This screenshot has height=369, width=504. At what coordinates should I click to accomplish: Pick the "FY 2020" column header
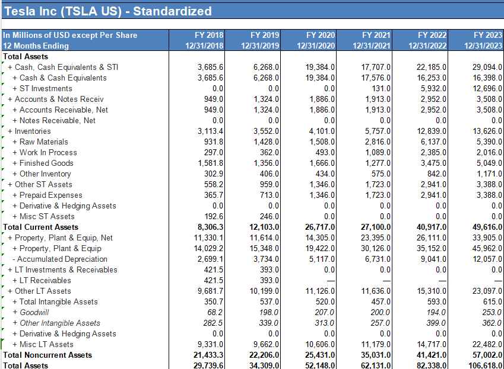[321, 36]
